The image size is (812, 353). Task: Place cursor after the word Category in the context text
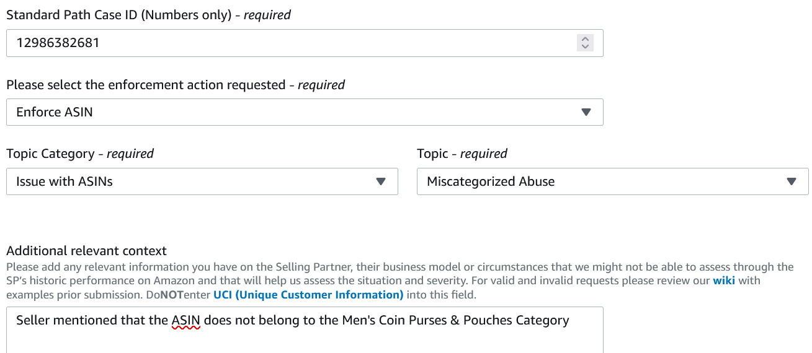coord(570,321)
